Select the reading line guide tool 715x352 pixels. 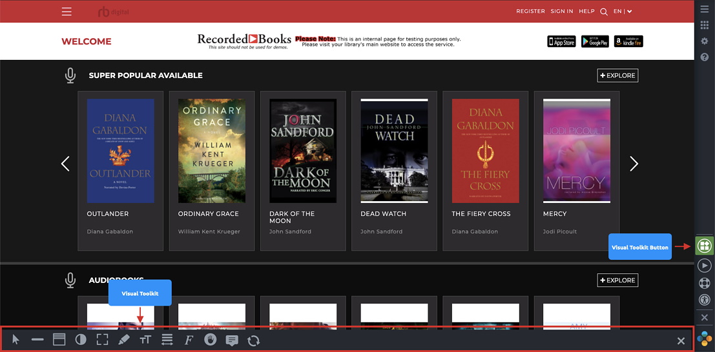37,340
